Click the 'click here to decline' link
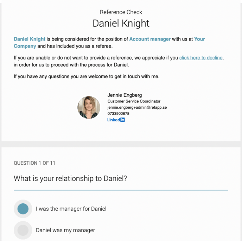Image resolution: width=242 pixels, height=241 pixels. (x=201, y=58)
